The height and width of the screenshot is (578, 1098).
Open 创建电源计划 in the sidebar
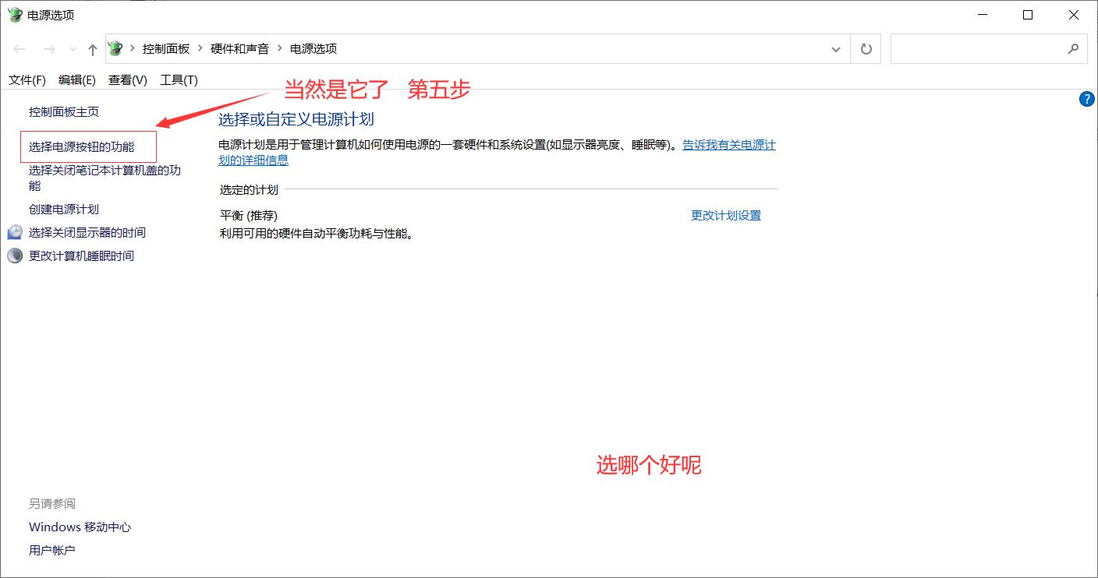(64, 209)
